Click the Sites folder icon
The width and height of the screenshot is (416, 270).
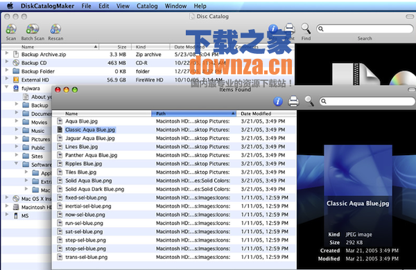[x=26, y=156]
